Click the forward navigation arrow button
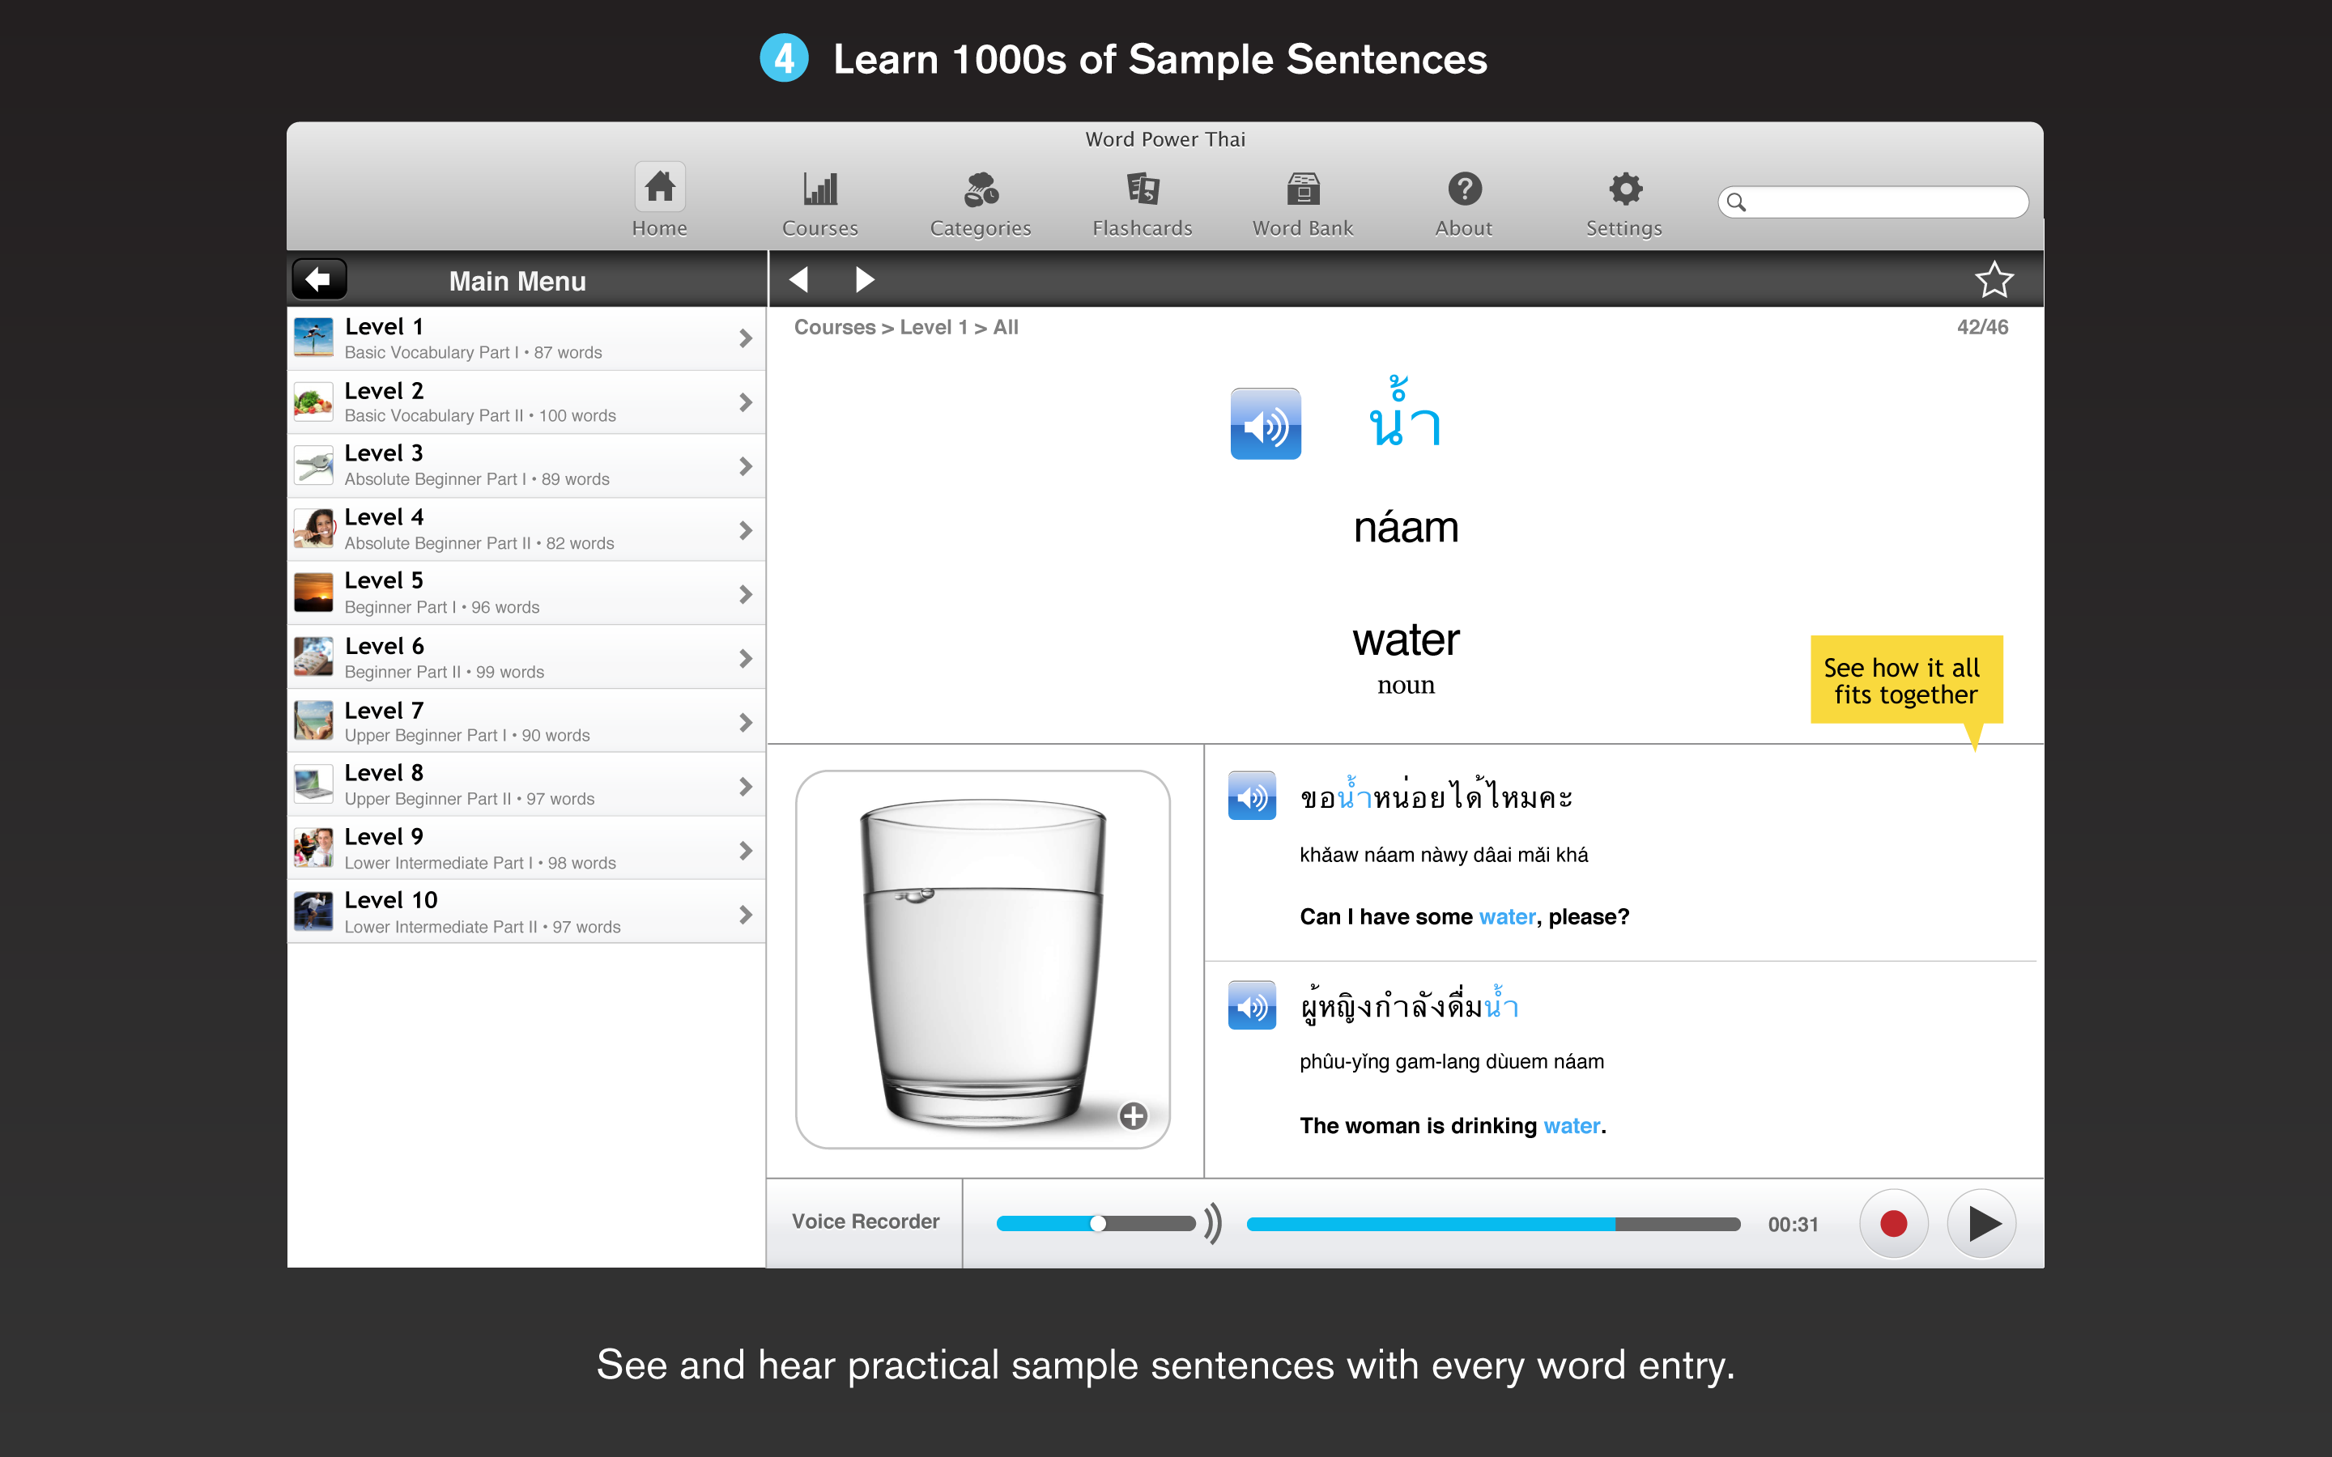This screenshot has width=2332, height=1457. coord(868,280)
